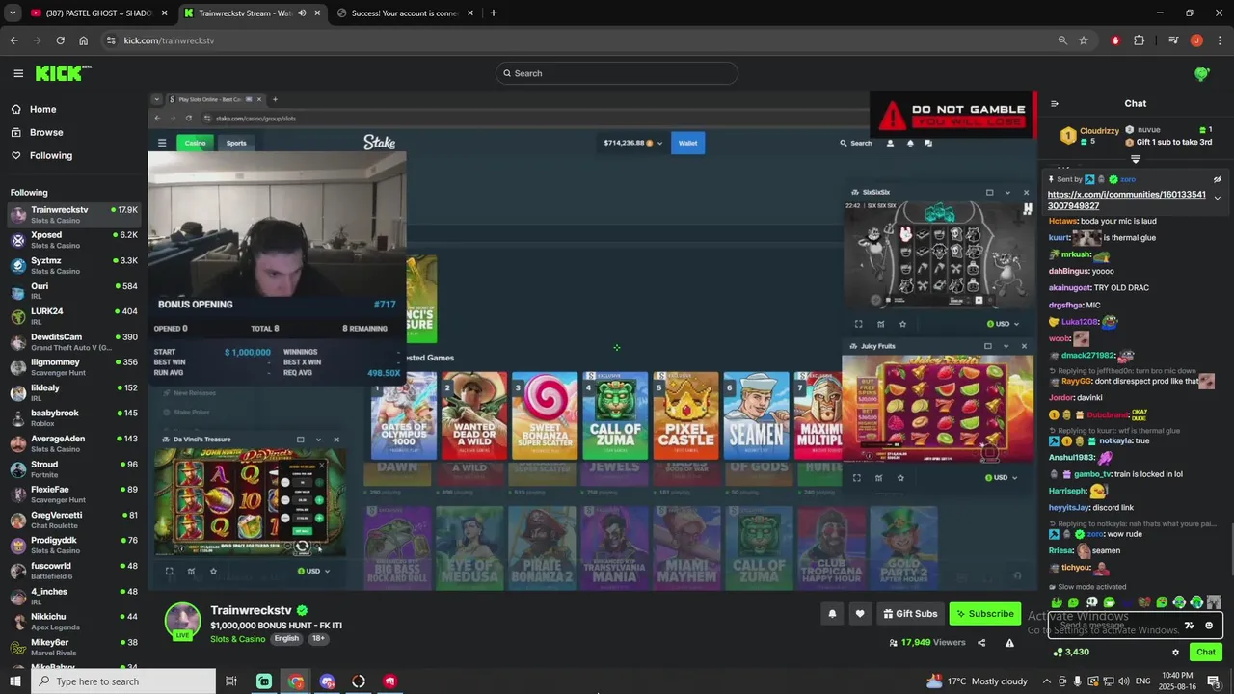Click the Kick logo
1234x694 pixels.
pyautogui.click(x=64, y=73)
